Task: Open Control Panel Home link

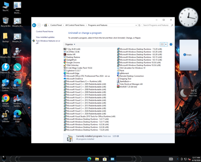Action: (45, 31)
